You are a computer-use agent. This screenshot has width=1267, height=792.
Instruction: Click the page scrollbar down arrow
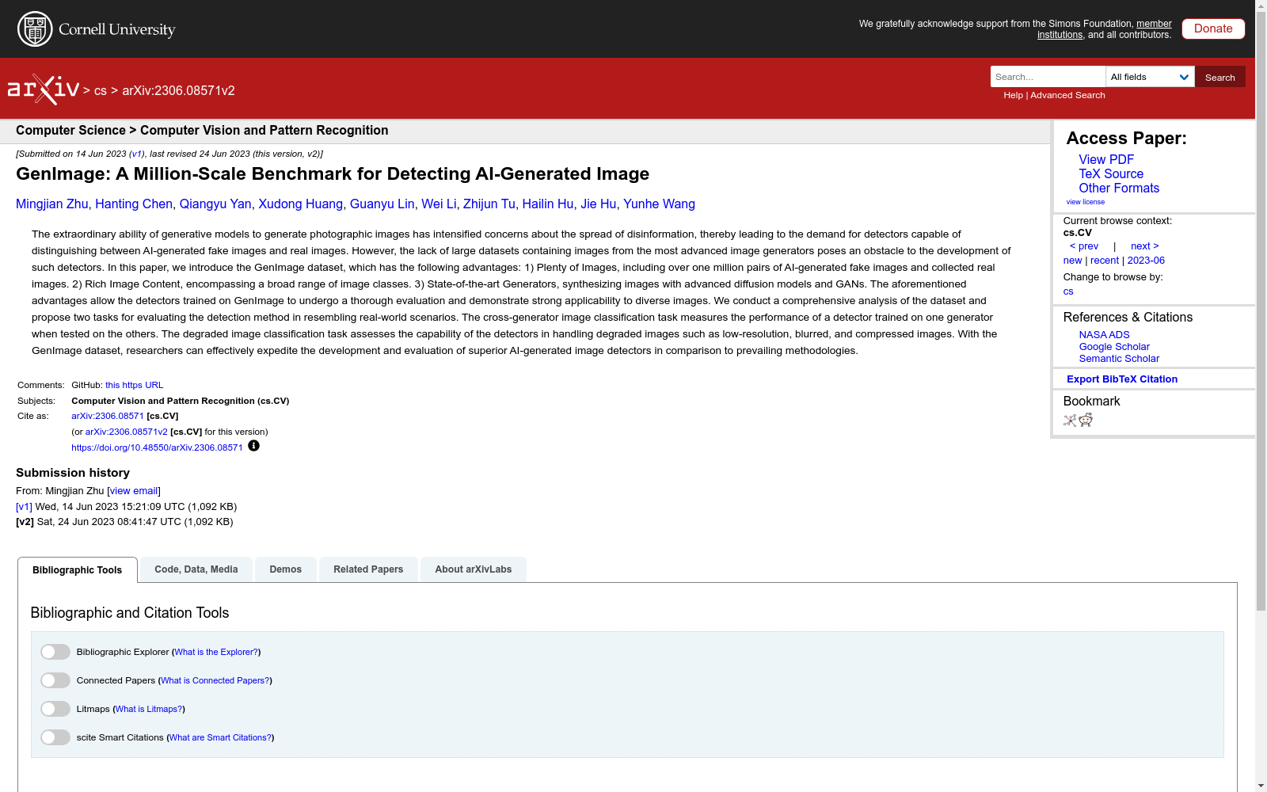1261,785
